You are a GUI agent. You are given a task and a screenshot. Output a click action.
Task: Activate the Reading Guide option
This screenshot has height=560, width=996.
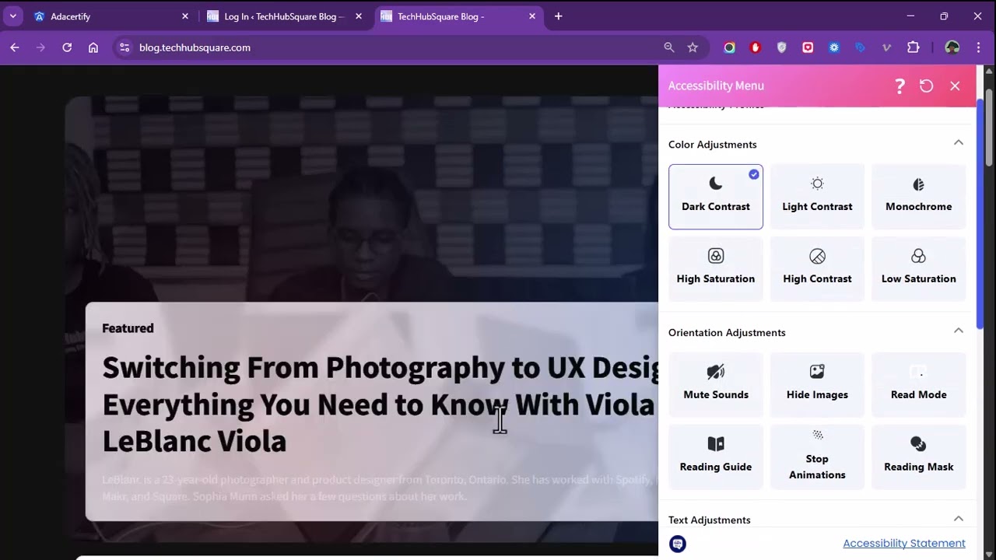pos(716,457)
